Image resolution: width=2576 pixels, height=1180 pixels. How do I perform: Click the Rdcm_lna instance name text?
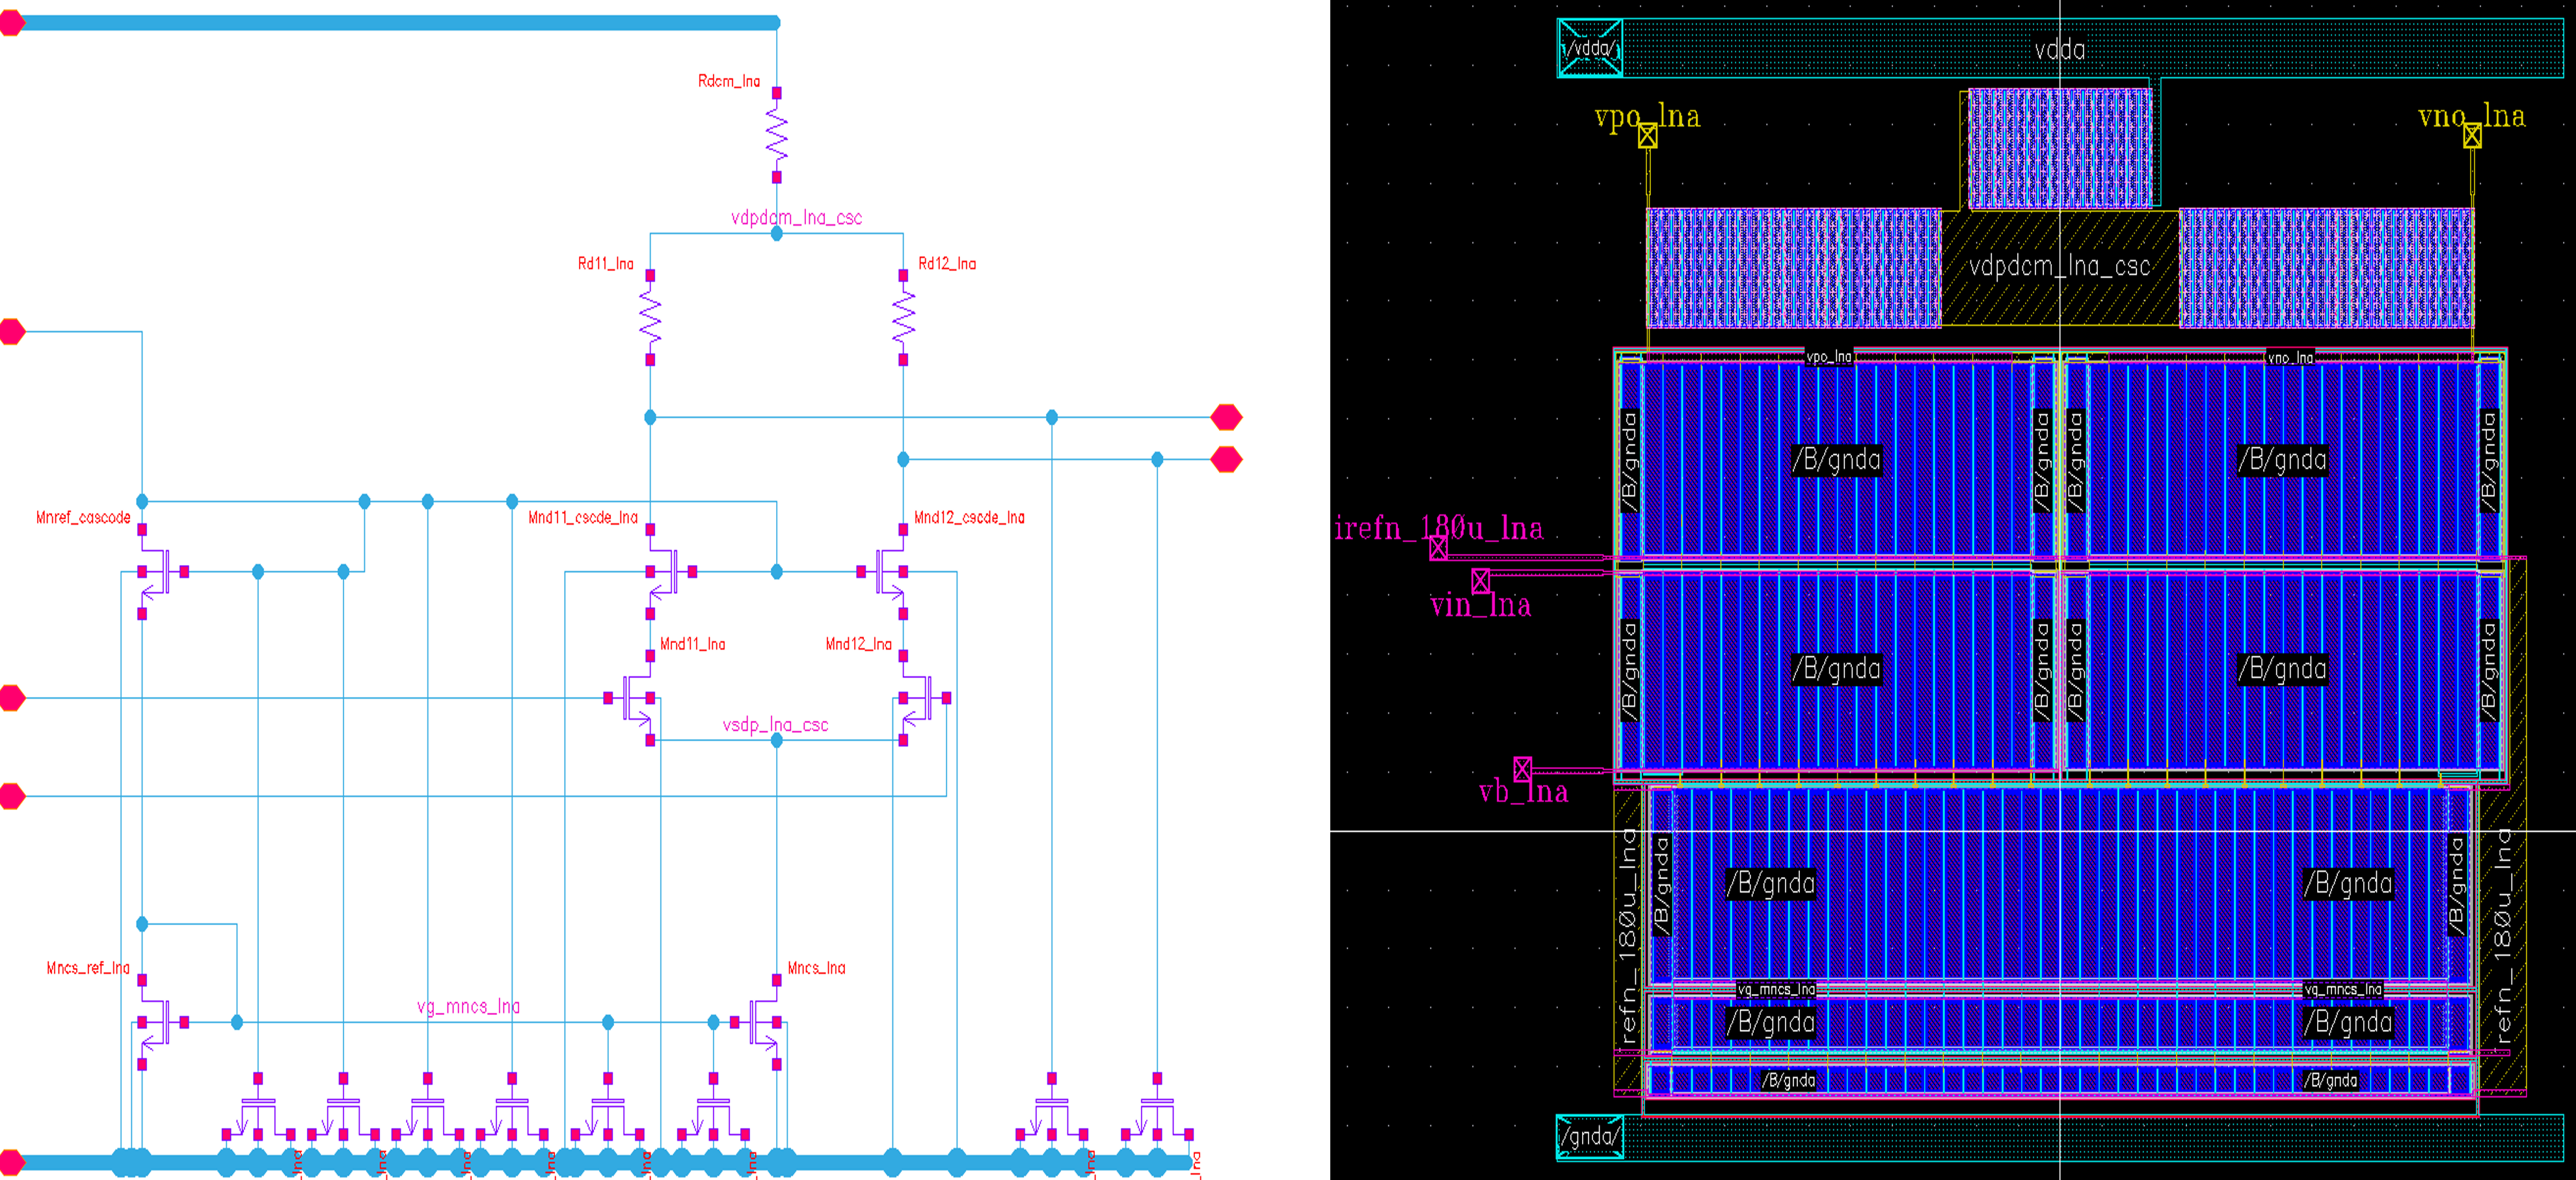(x=729, y=81)
